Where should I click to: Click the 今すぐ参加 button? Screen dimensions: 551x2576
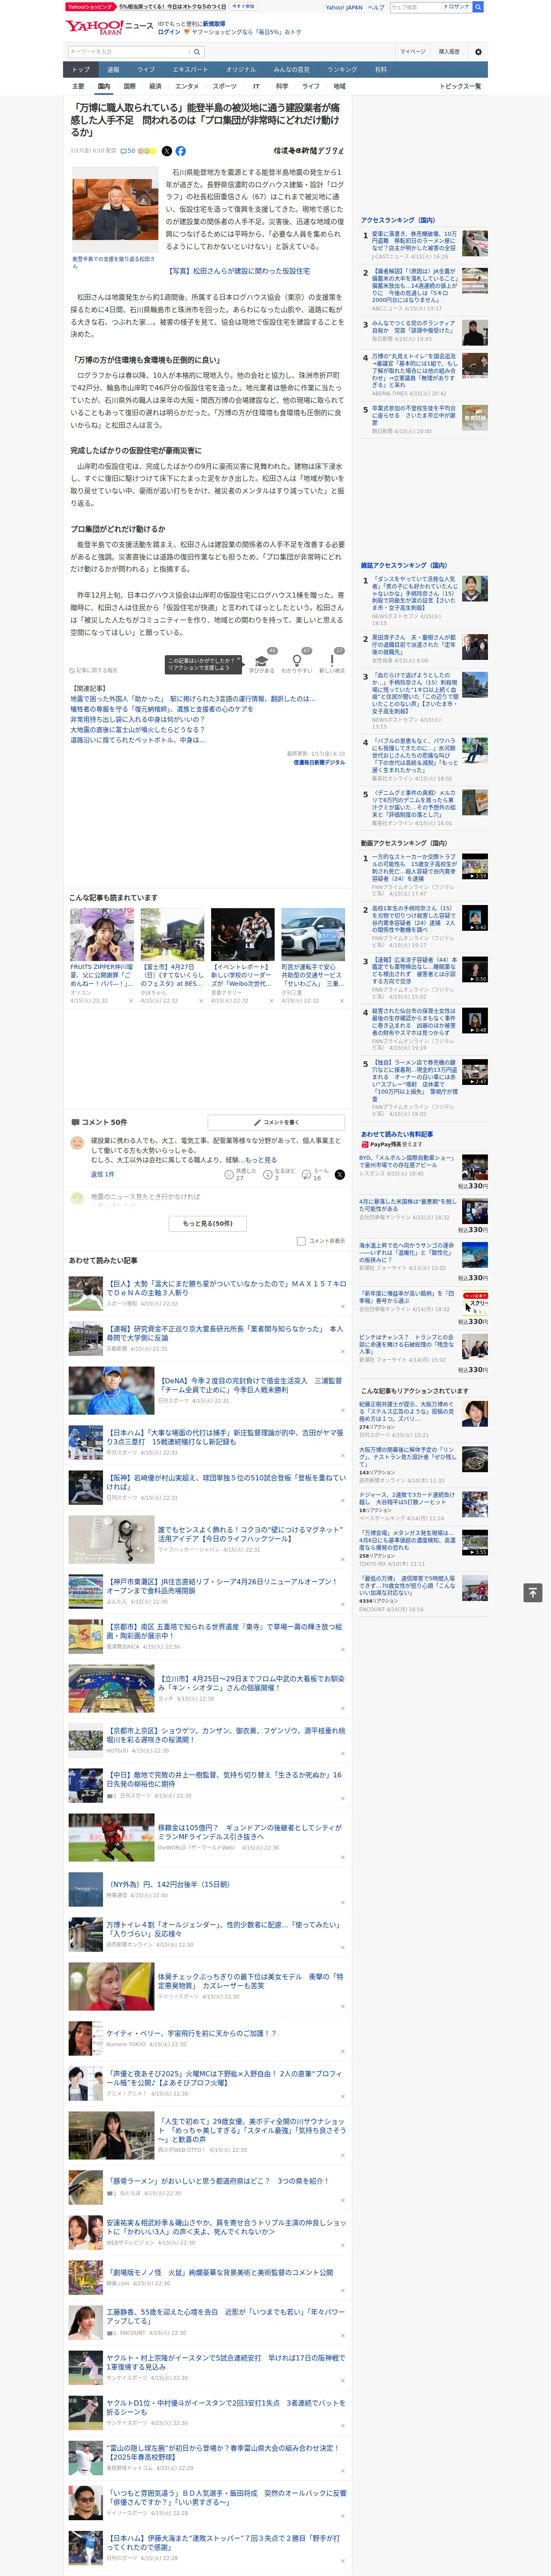pyautogui.click(x=243, y=6)
